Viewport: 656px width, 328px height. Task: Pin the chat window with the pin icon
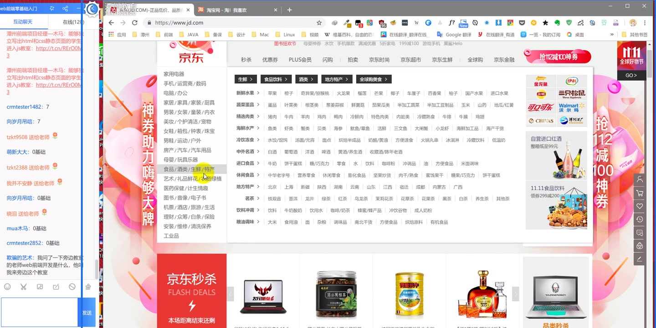coord(52,9)
